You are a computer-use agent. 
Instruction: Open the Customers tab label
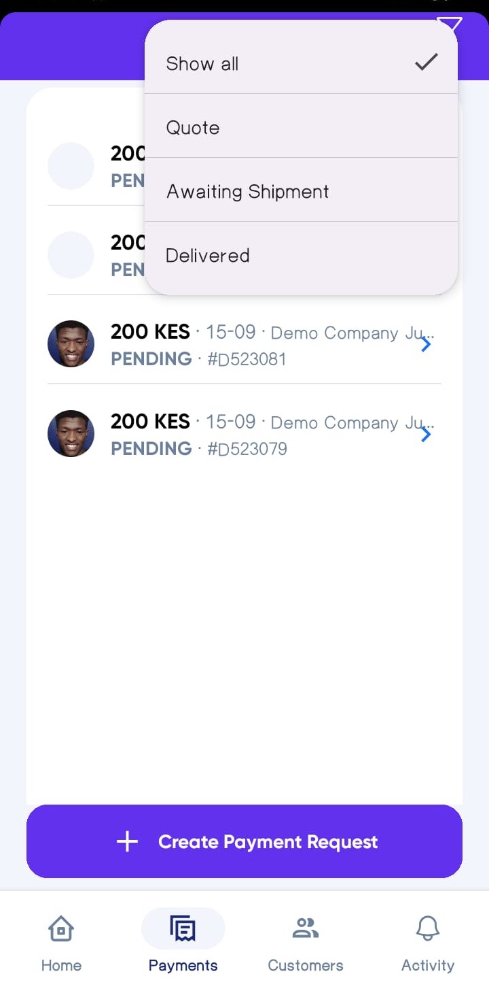(306, 966)
